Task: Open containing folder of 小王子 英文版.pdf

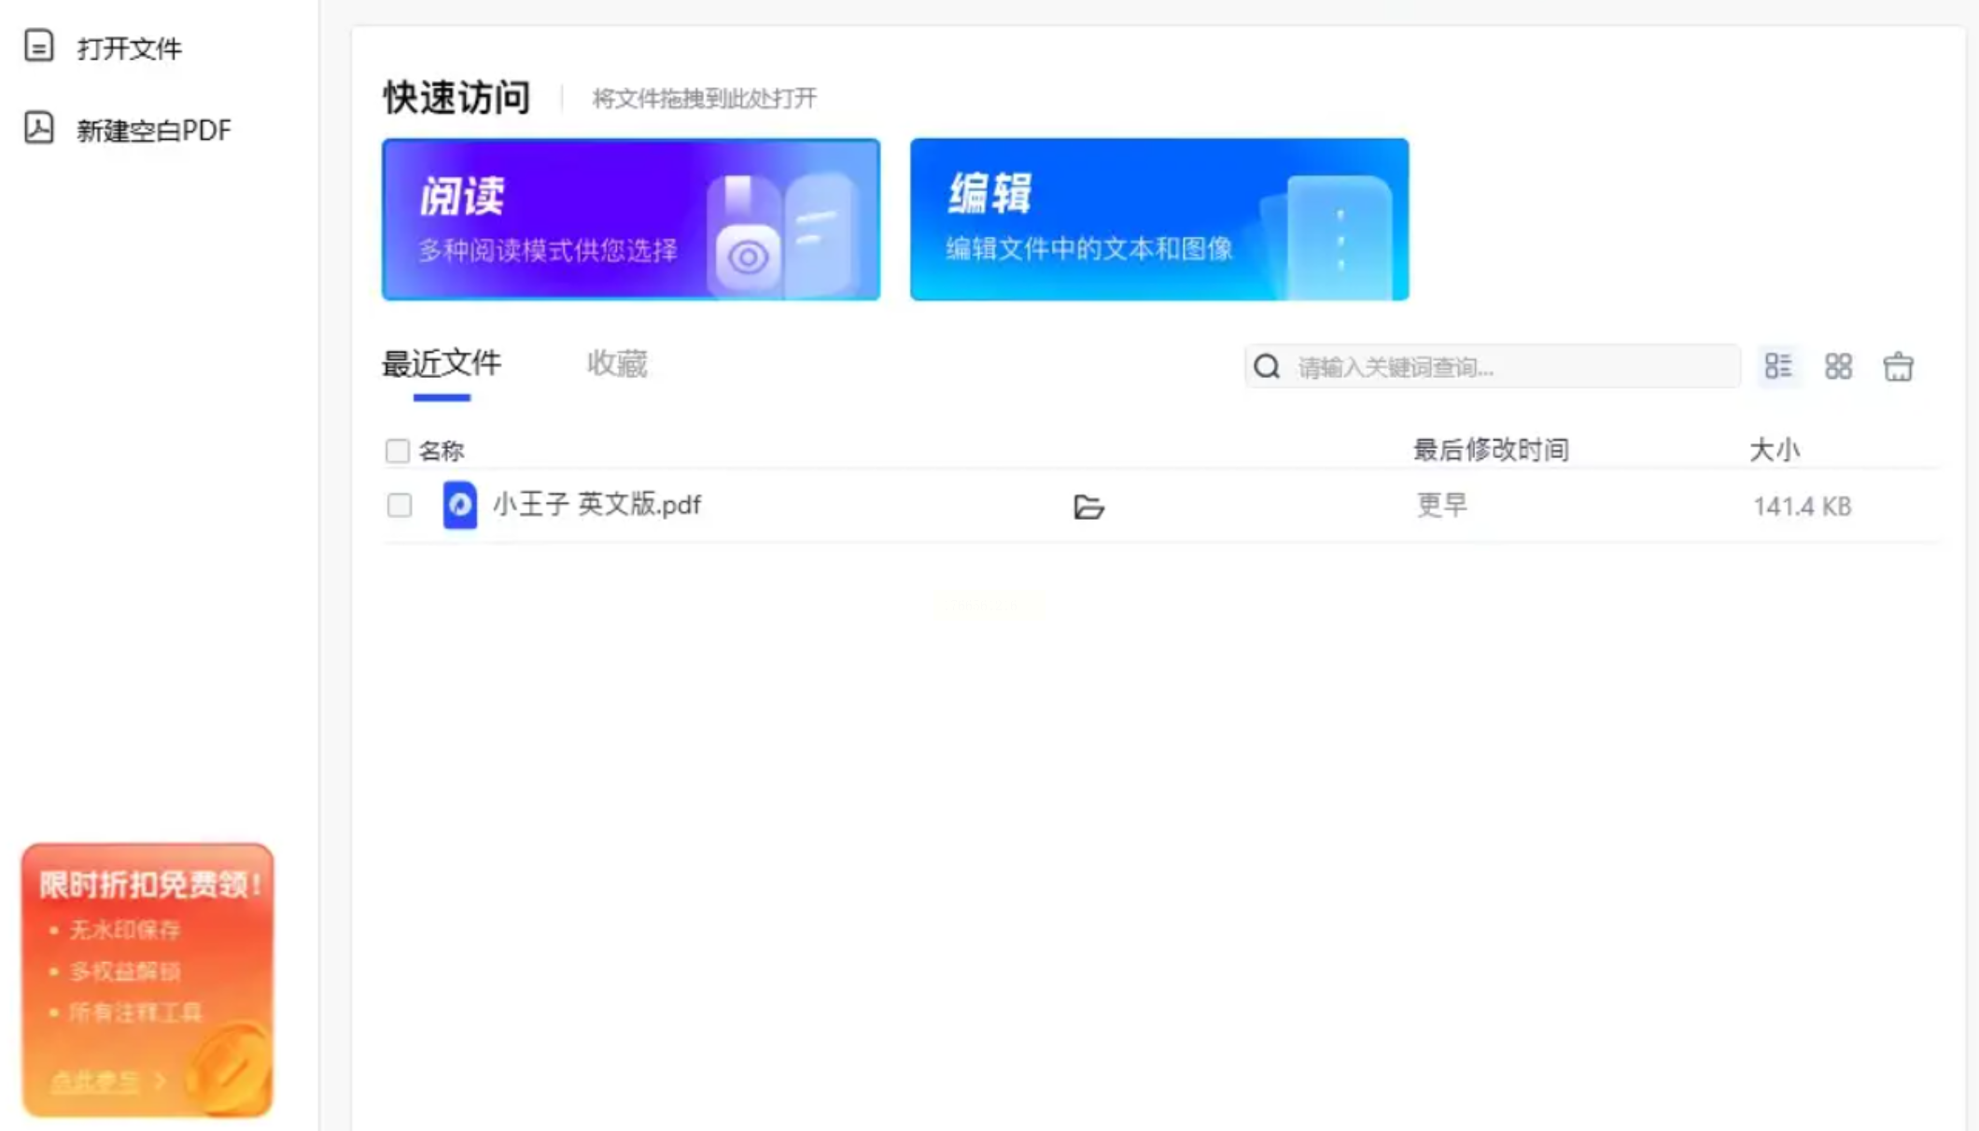Action: pyautogui.click(x=1088, y=507)
